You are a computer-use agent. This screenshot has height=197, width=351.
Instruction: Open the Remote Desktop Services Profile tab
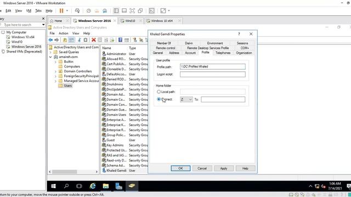coord(208,48)
